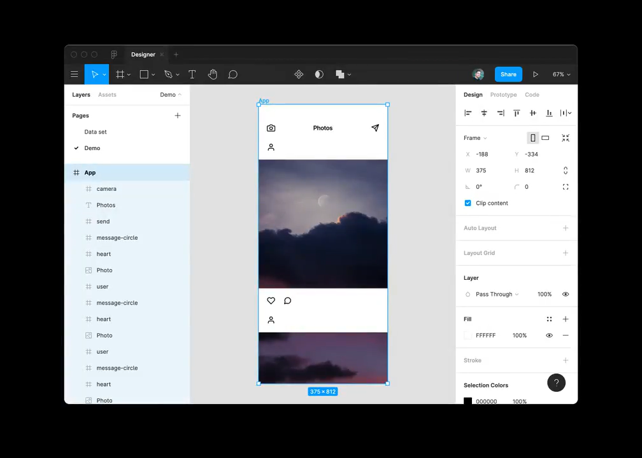This screenshot has height=458, width=642.
Task: Click the help question mark button
Action: [x=556, y=382]
